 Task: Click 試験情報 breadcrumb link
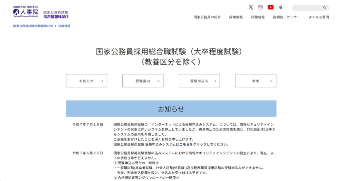(64, 26)
